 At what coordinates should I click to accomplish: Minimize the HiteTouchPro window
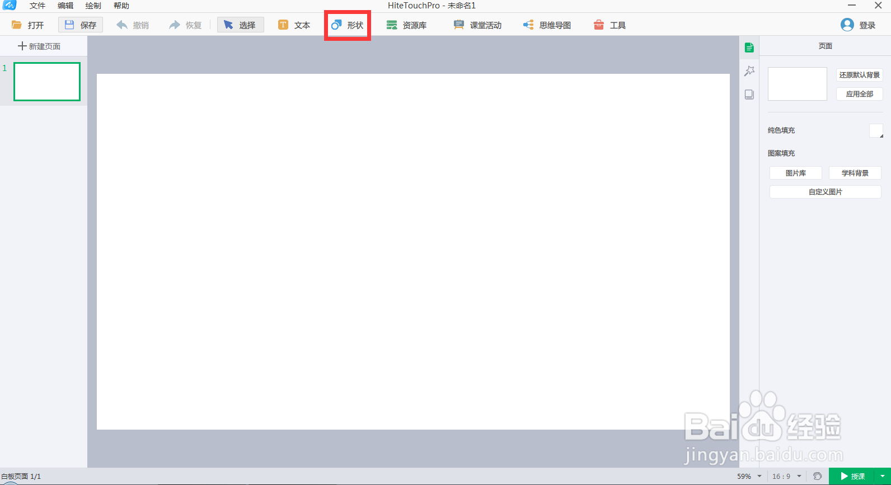coord(852,6)
